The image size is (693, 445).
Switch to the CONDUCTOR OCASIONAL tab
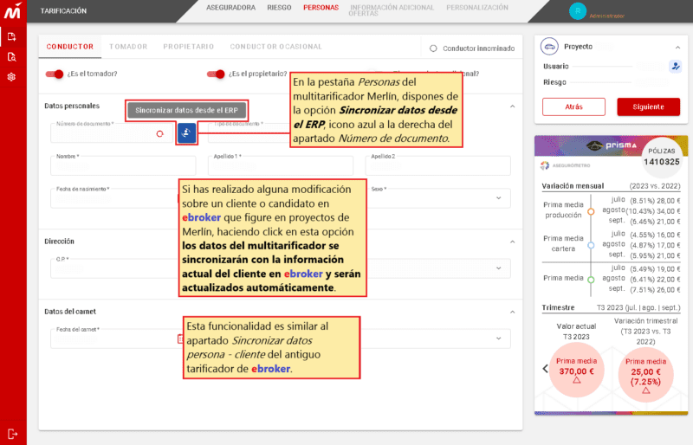[275, 47]
